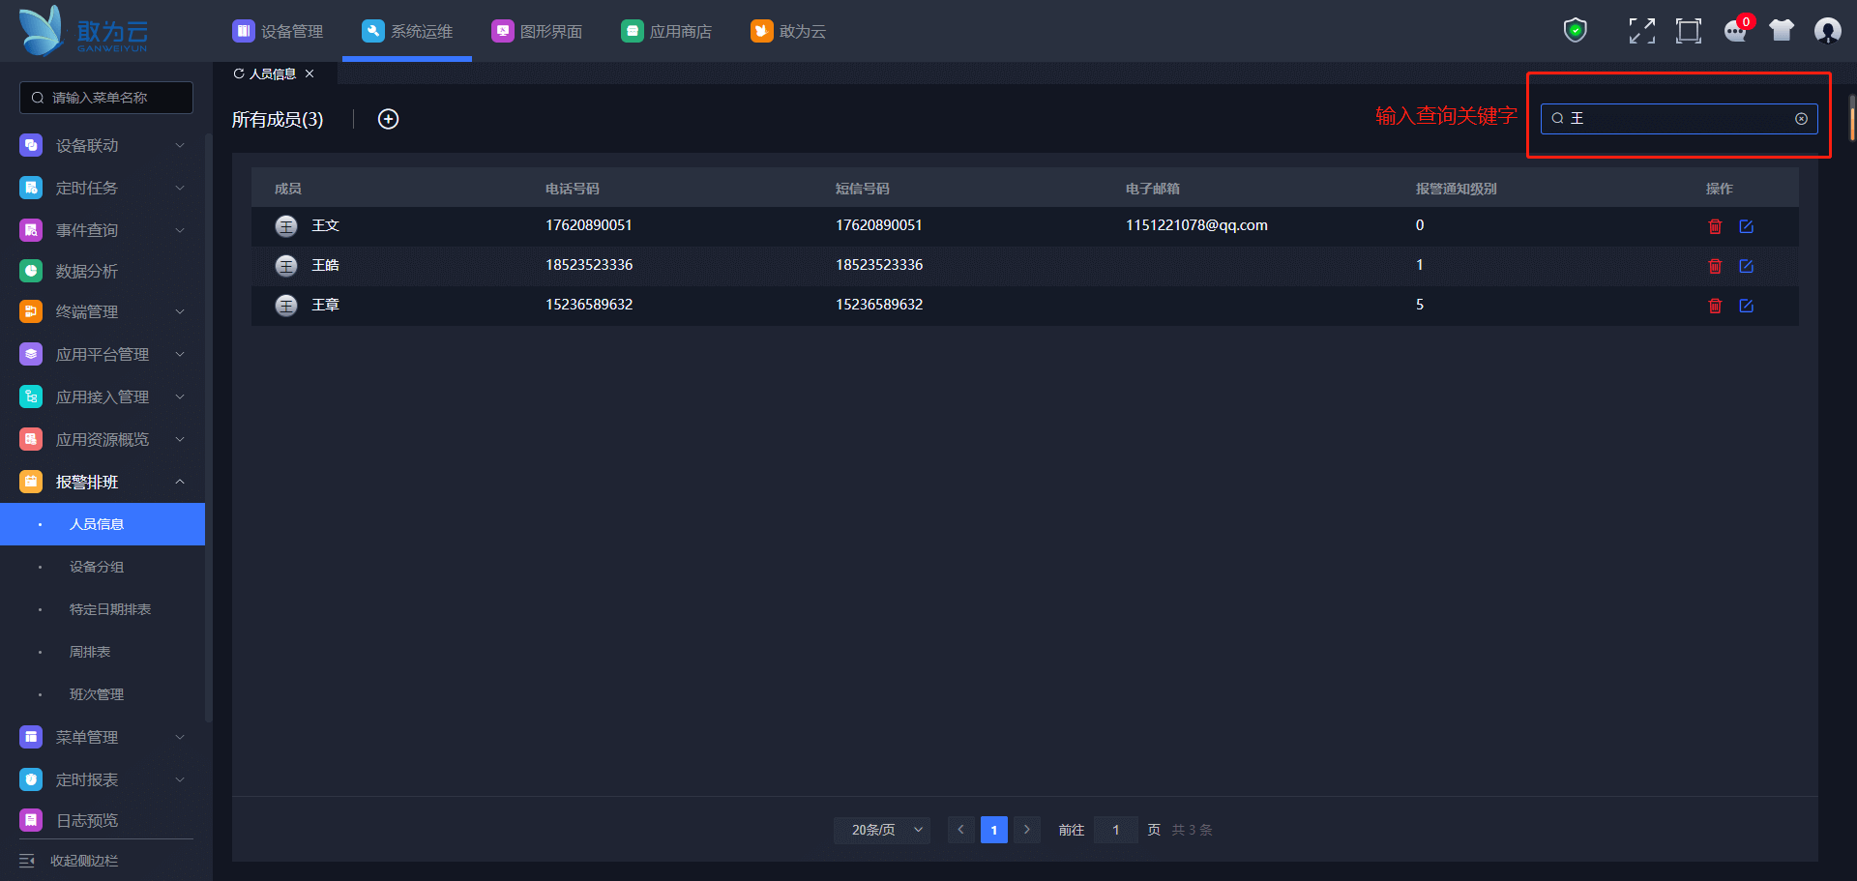Expand 应用资源概览 menu
This screenshot has height=881, width=1857.
pyautogui.click(x=103, y=439)
